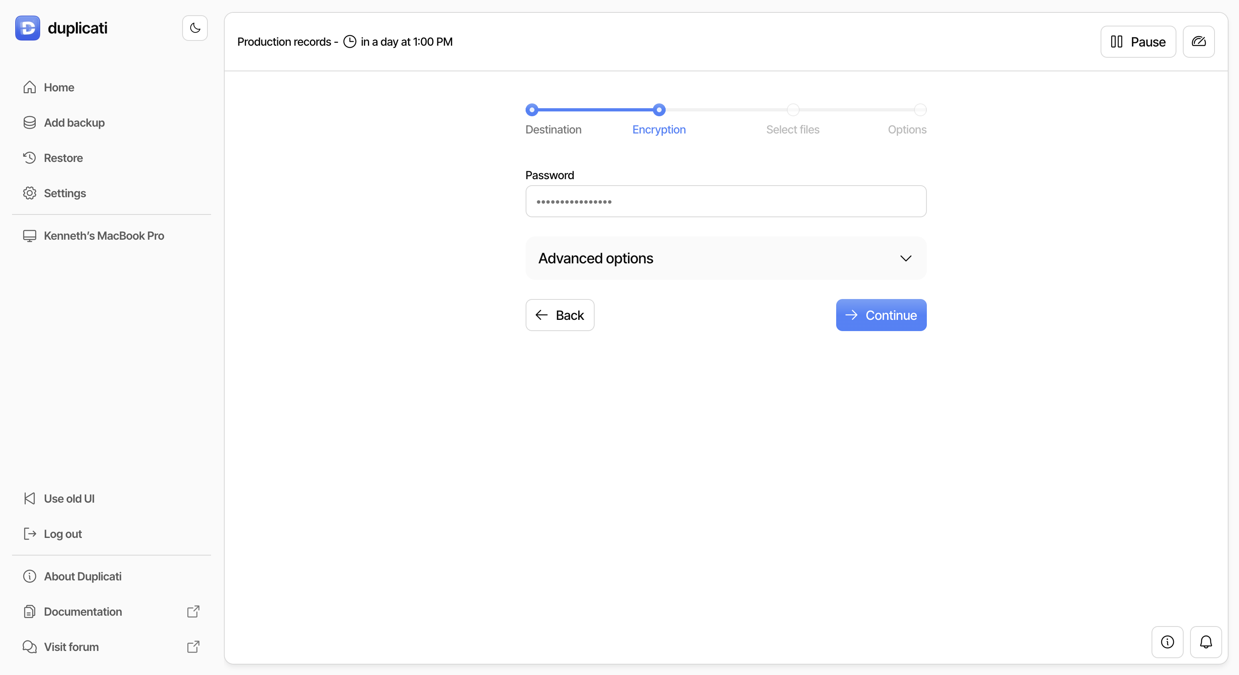Pause the backup server
1239x675 pixels.
pos(1138,42)
